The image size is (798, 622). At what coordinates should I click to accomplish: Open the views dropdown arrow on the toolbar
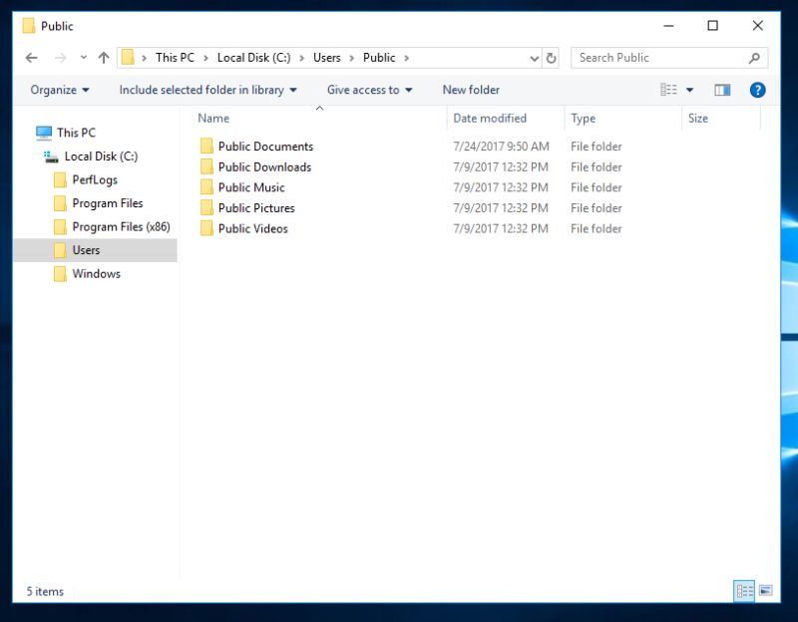pyautogui.click(x=688, y=89)
